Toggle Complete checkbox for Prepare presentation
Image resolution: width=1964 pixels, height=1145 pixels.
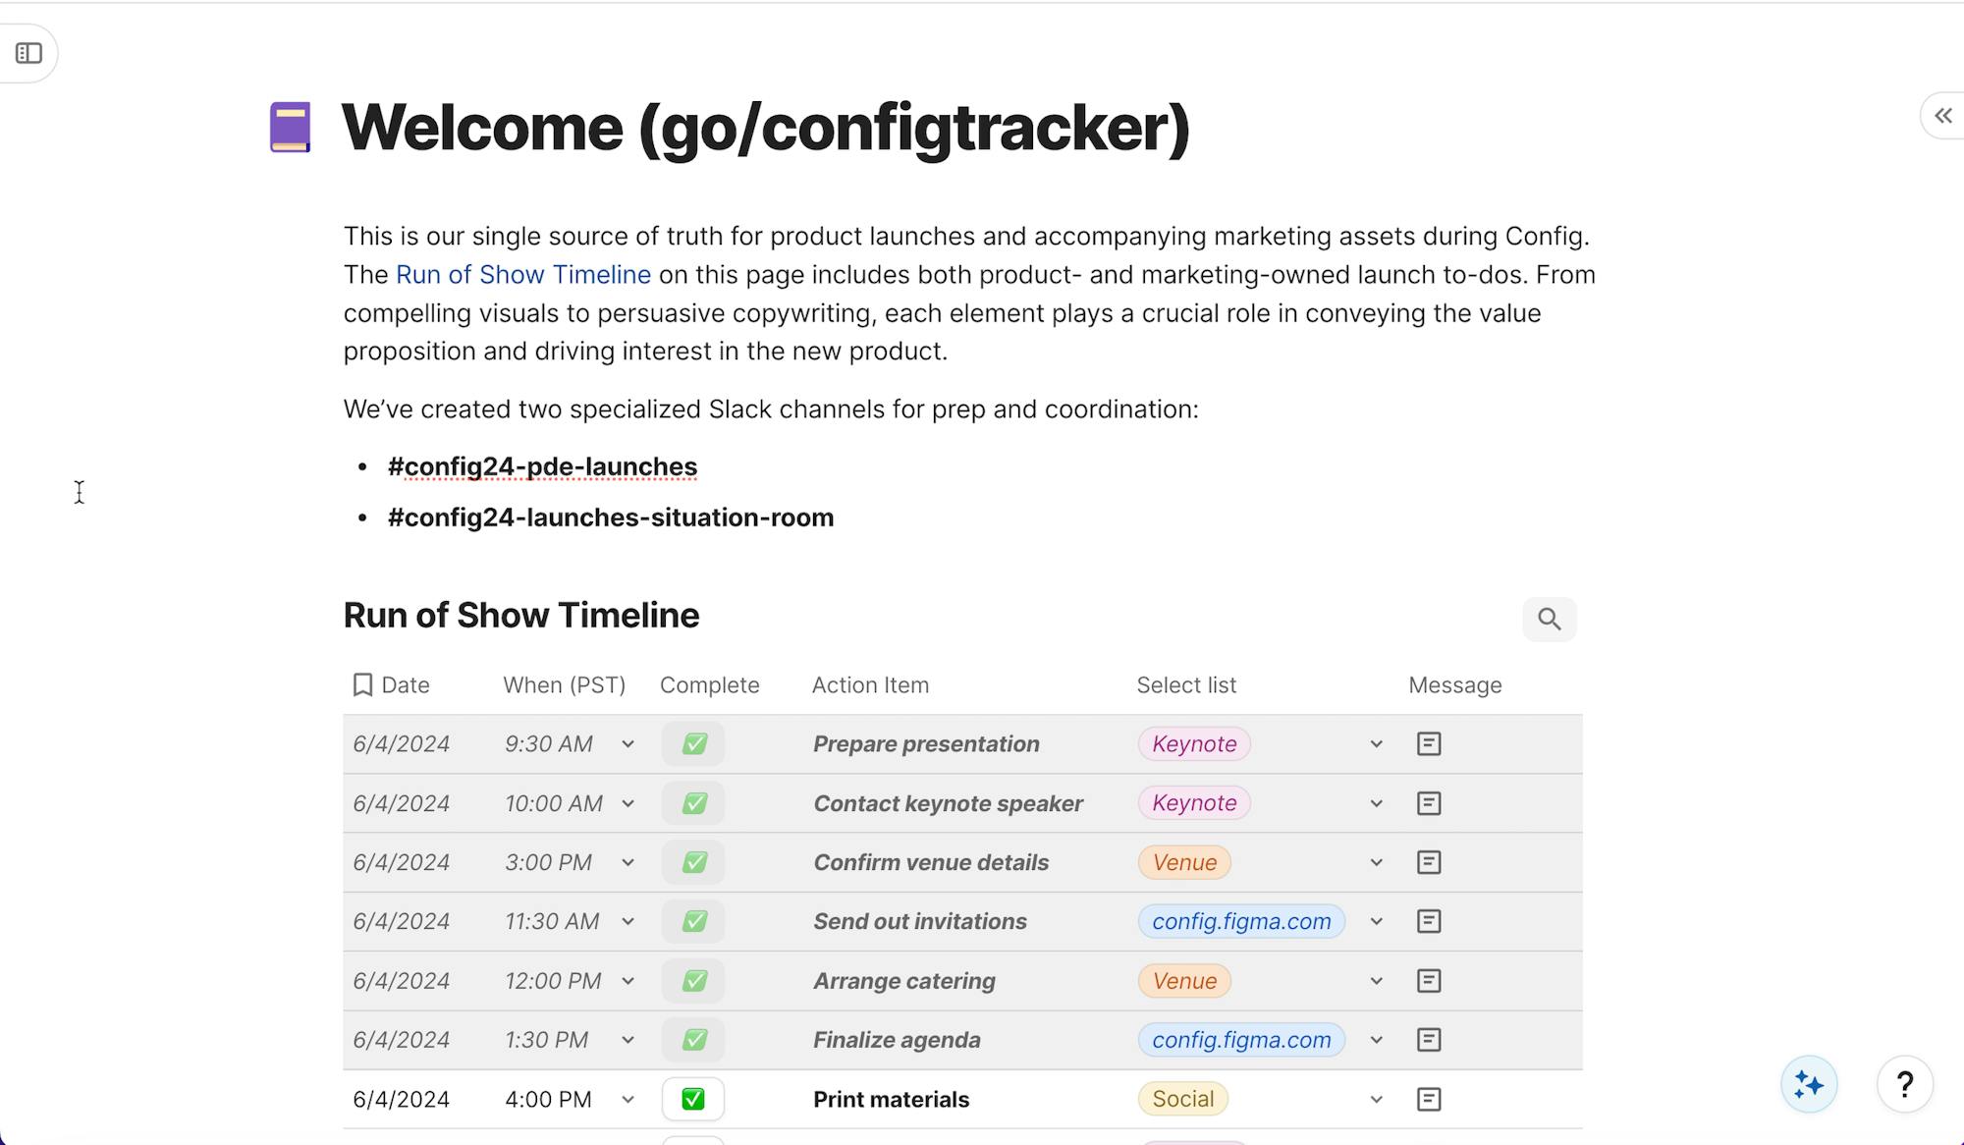(x=693, y=744)
